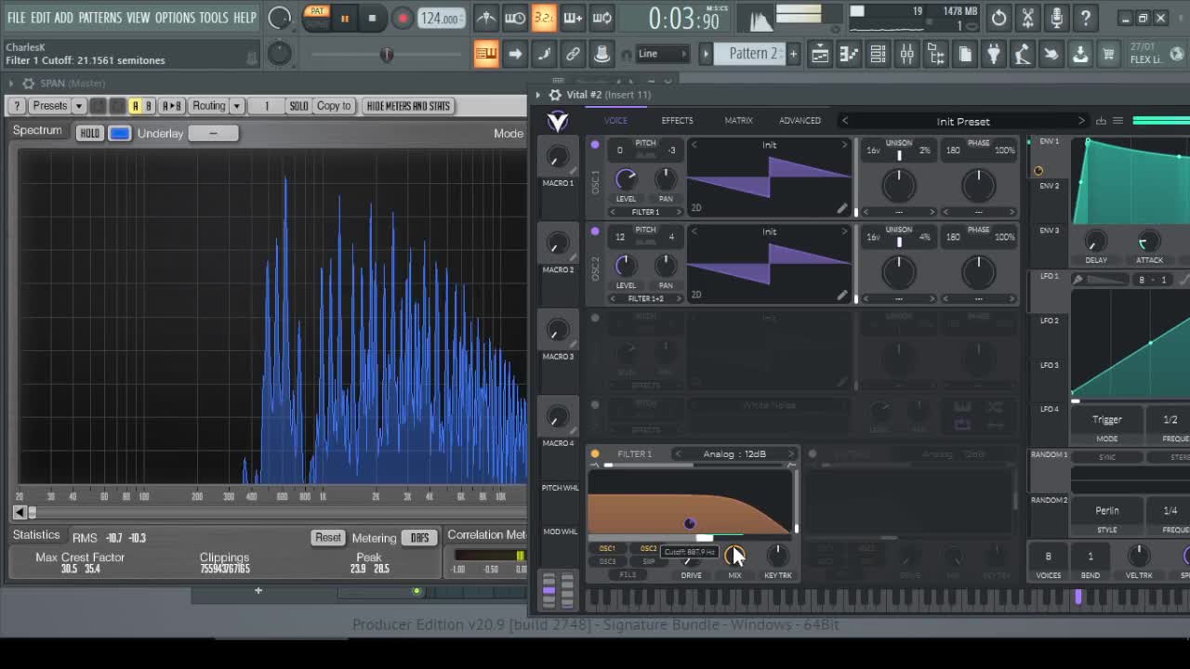
Task: Click the link-to-controller chain icon
Action: point(574,54)
